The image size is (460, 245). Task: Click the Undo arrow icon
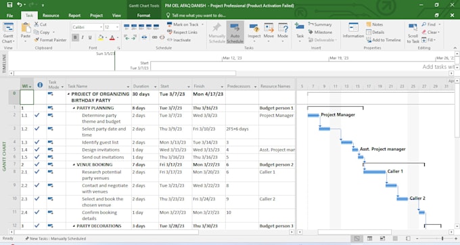coord(20,5)
